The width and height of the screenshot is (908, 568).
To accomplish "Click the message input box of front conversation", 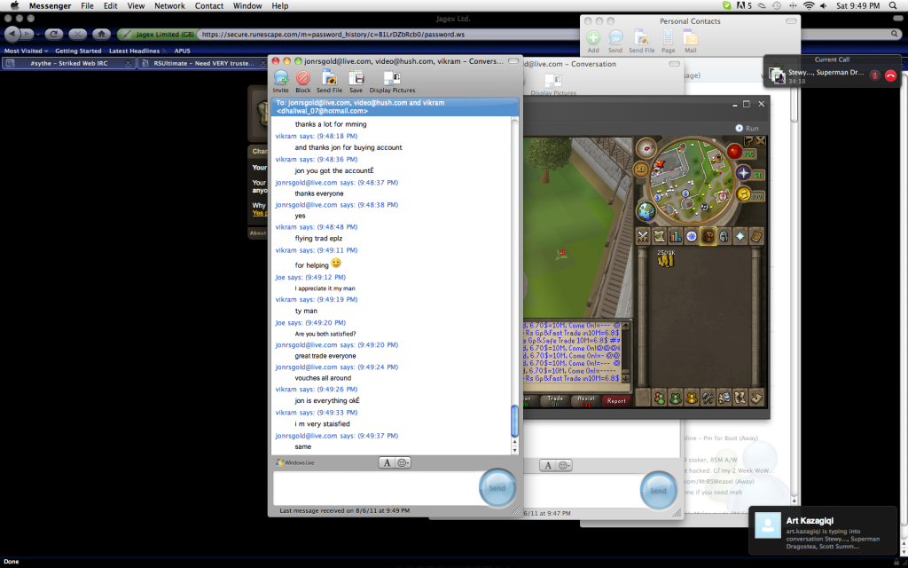I will (x=376, y=488).
